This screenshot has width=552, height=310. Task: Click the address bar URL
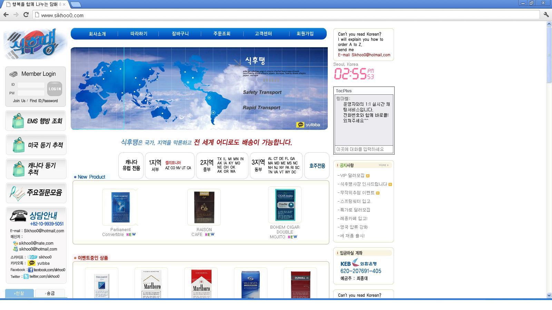(62, 15)
